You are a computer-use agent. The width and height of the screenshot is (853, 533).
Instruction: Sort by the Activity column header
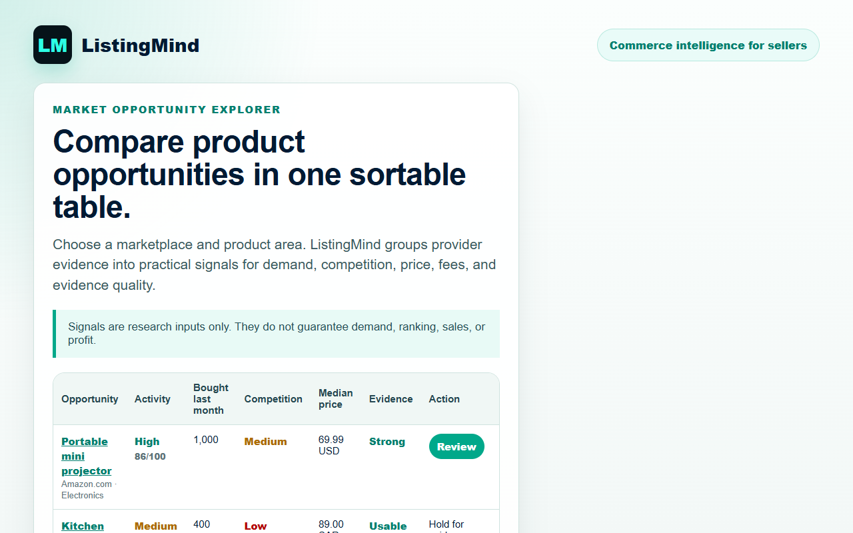153,399
